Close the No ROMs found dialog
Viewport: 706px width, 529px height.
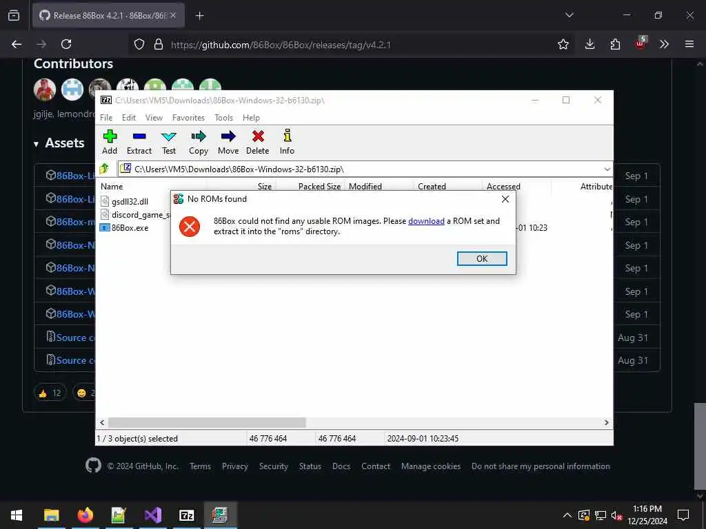[x=505, y=199]
